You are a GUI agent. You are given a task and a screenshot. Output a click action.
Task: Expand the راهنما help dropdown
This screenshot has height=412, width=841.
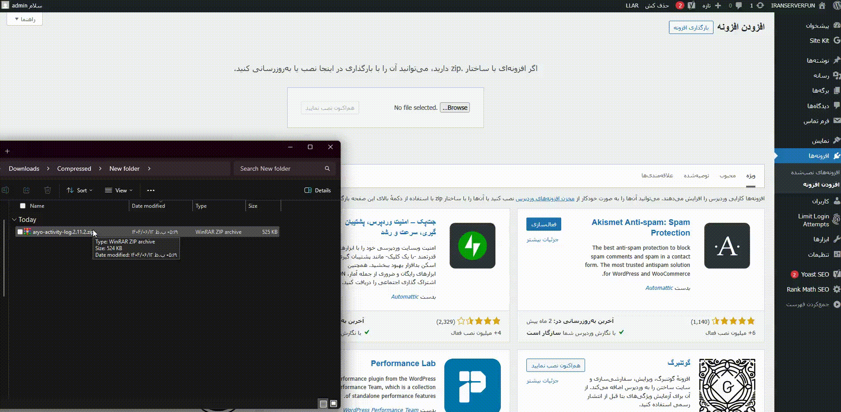[x=24, y=19]
